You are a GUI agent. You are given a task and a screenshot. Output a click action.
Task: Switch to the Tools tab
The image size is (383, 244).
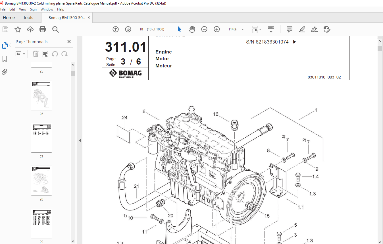(28, 18)
